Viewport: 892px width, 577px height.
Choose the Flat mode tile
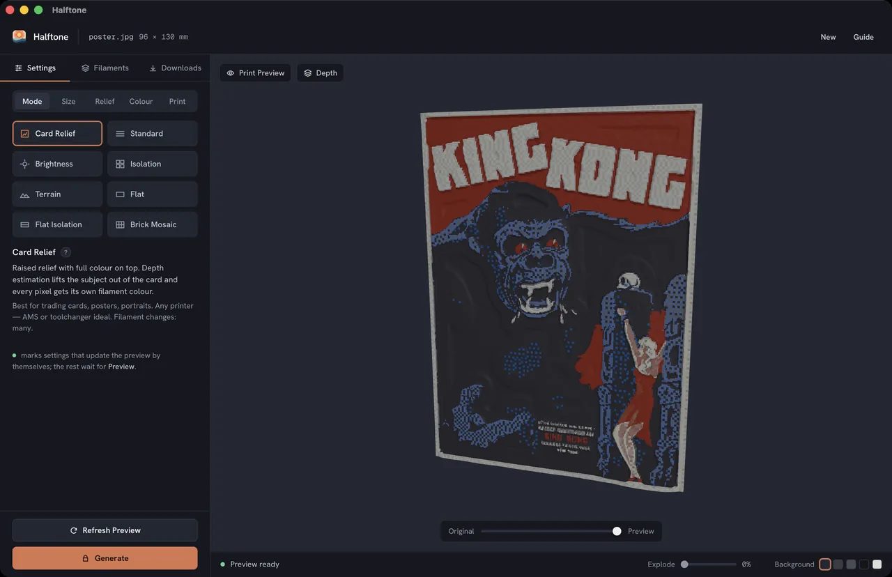tap(152, 194)
